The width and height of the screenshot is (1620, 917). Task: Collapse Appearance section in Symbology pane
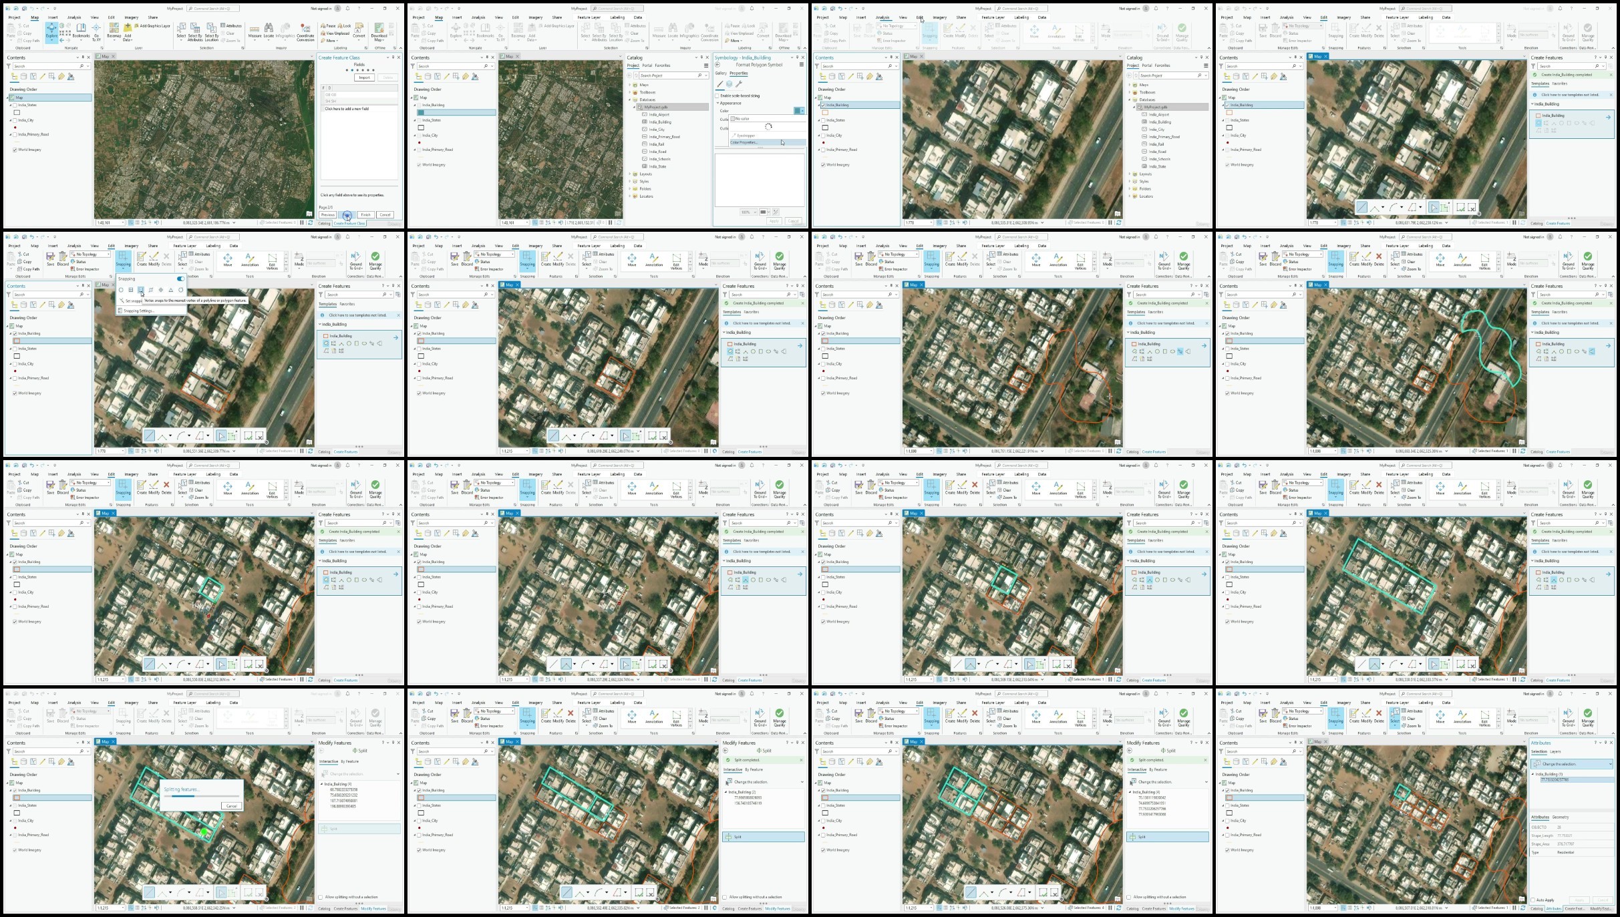pos(717,103)
